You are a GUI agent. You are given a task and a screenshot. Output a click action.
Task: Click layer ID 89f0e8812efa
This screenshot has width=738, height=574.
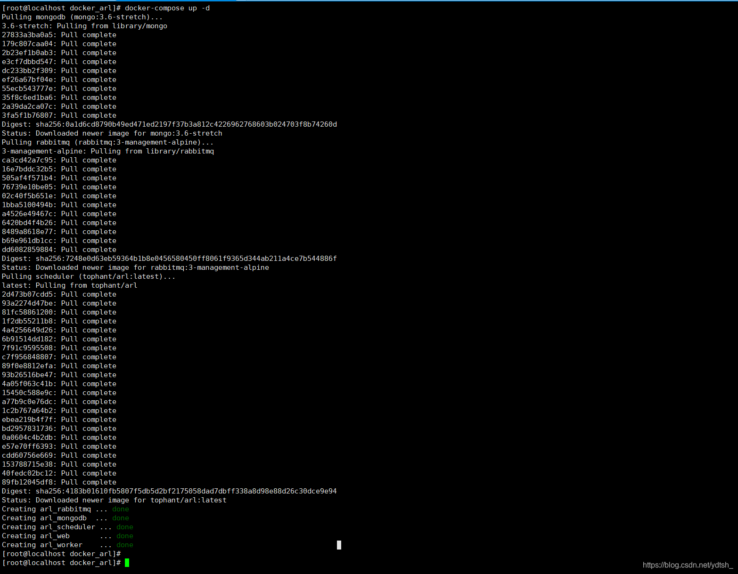27,366
